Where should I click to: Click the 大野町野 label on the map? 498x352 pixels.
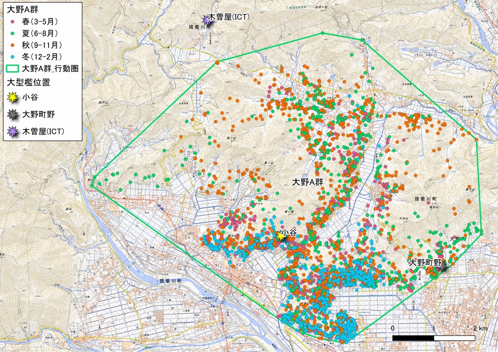pos(425,263)
